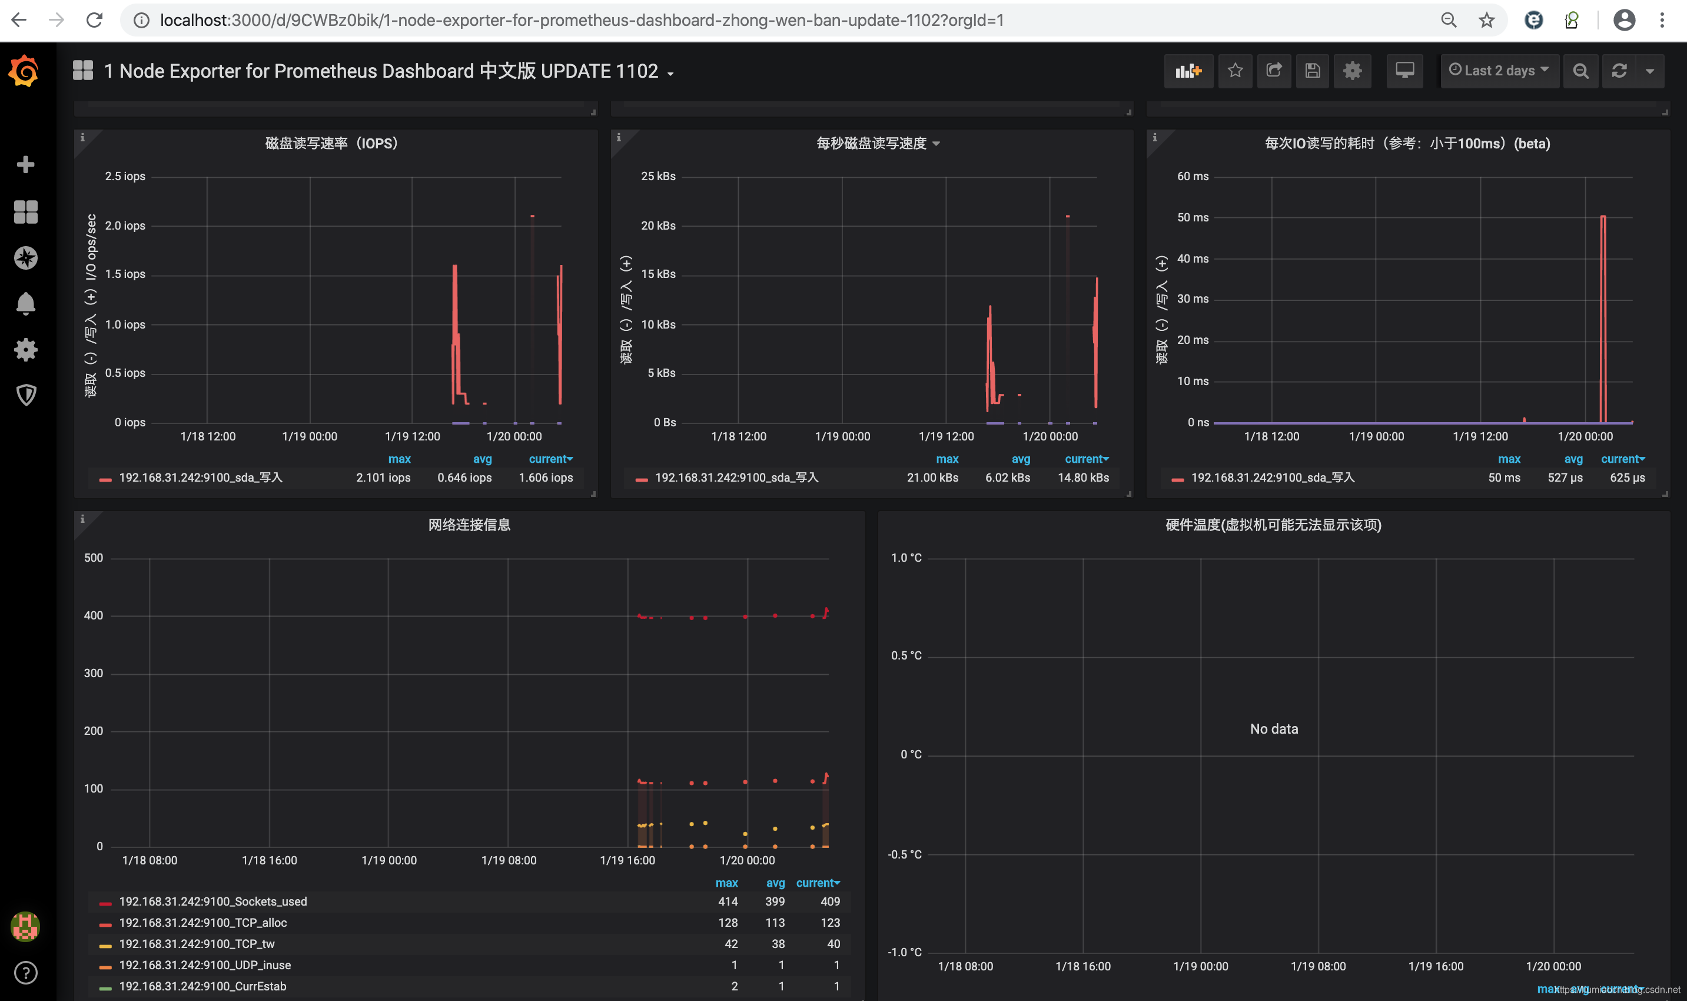Sort the 每秒磁盘读写速度 legend by max
This screenshot has width=1687, height=1001.
(947, 459)
